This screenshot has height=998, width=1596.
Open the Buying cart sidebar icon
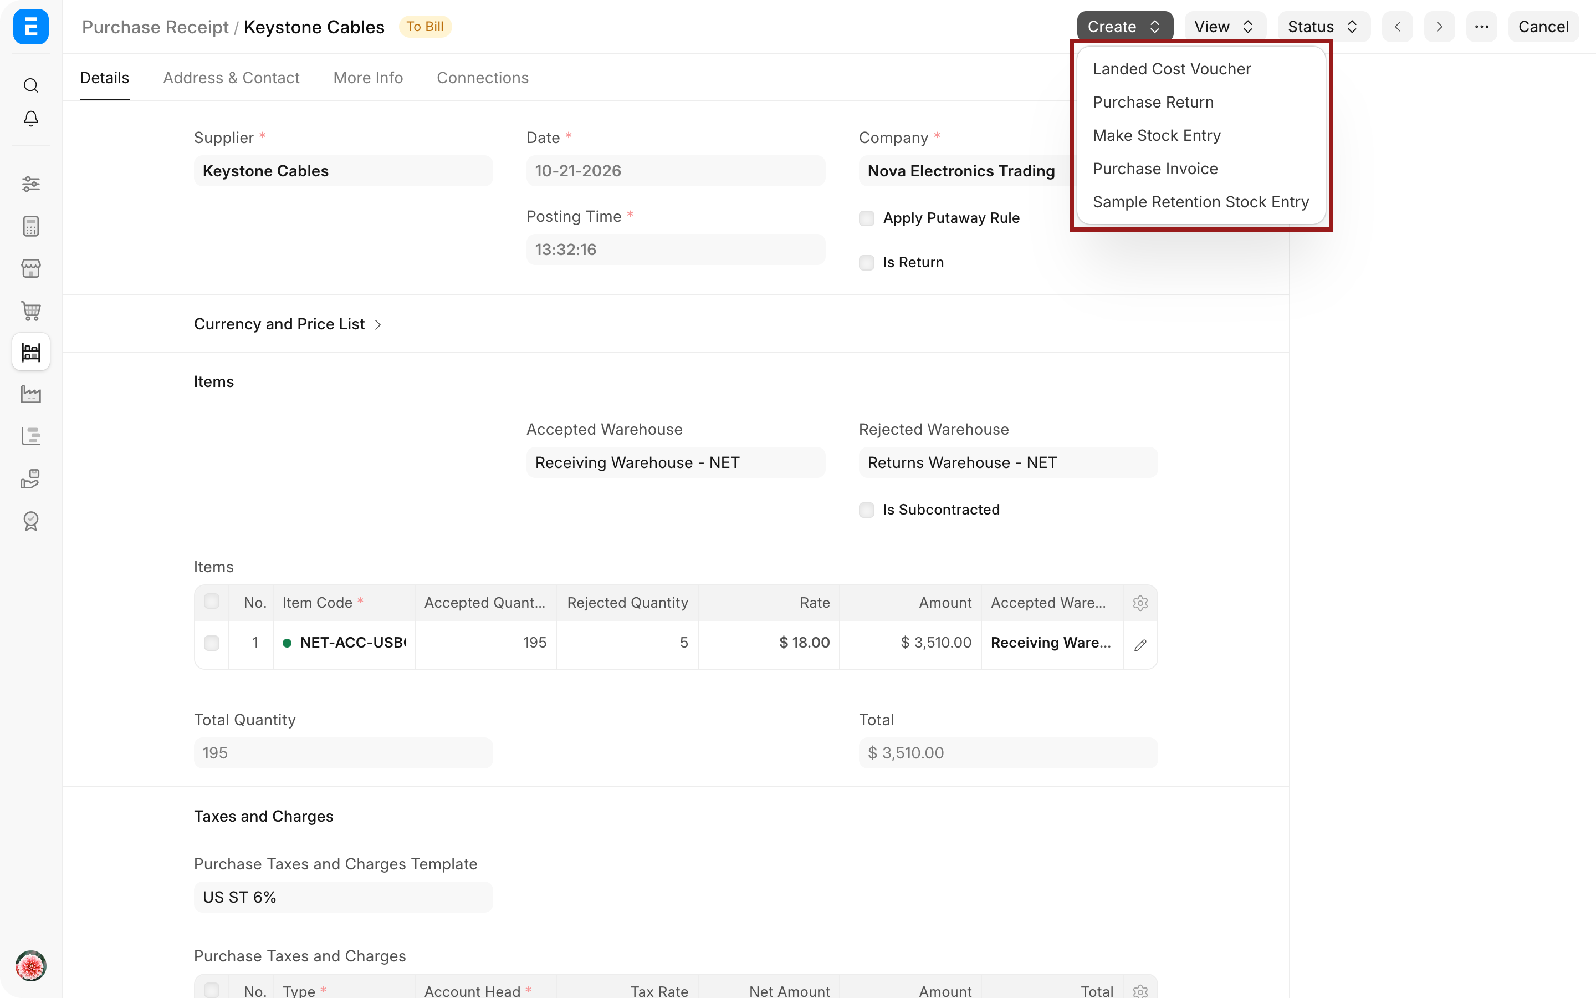31,310
